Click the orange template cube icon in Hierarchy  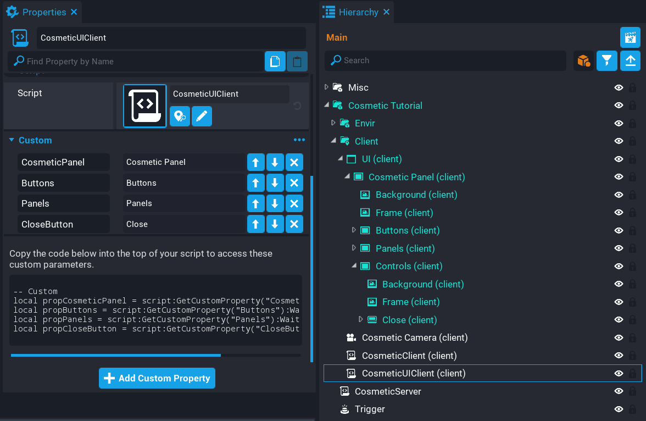[583, 60]
